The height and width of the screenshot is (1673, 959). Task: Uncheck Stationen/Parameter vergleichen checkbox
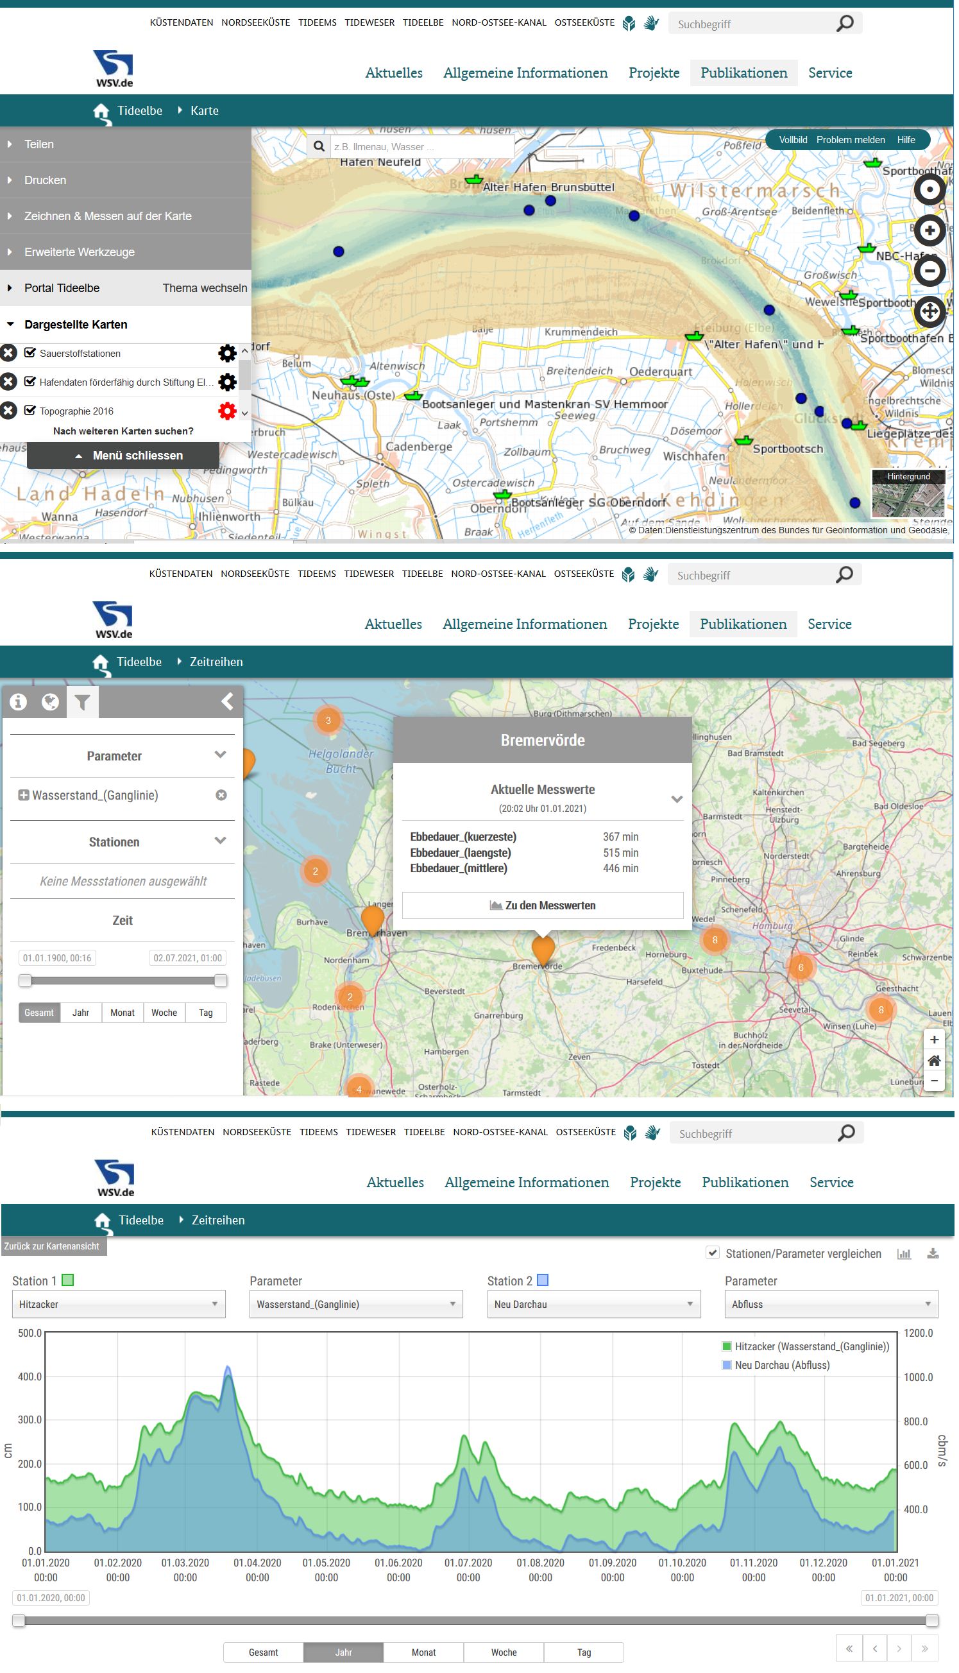pyautogui.click(x=713, y=1255)
